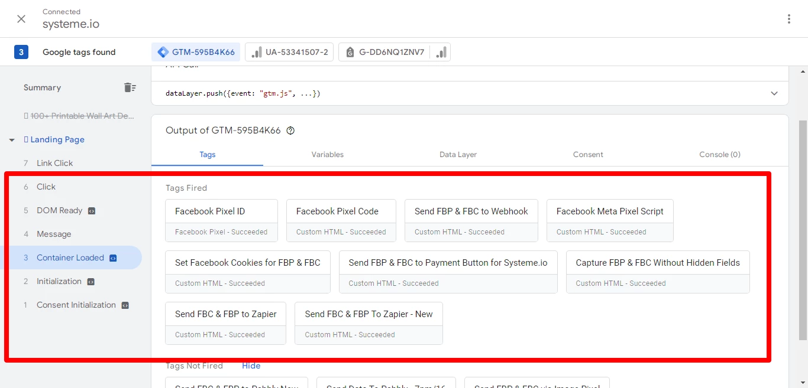The width and height of the screenshot is (808, 388).
Task: Switch to the Console (0) tab
Action: [720, 154]
